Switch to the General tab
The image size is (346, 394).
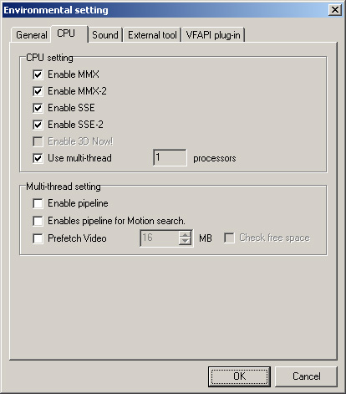[x=31, y=35]
